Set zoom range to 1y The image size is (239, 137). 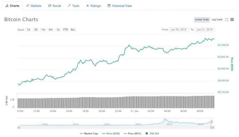pyautogui.click(x=58, y=30)
